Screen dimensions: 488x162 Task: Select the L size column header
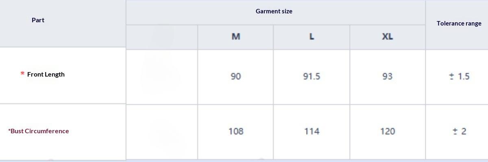[312, 36]
